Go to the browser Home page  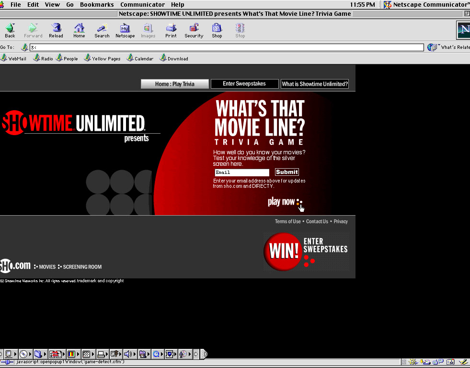(79, 31)
